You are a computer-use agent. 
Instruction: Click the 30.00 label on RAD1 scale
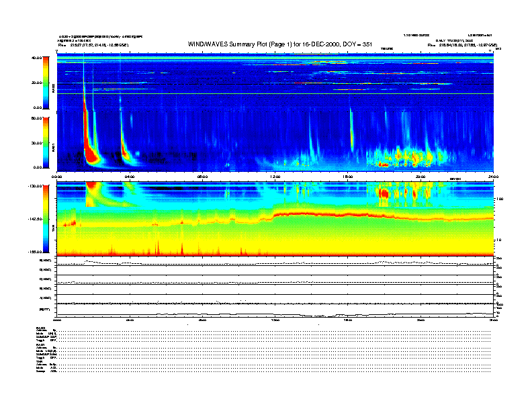point(36,143)
